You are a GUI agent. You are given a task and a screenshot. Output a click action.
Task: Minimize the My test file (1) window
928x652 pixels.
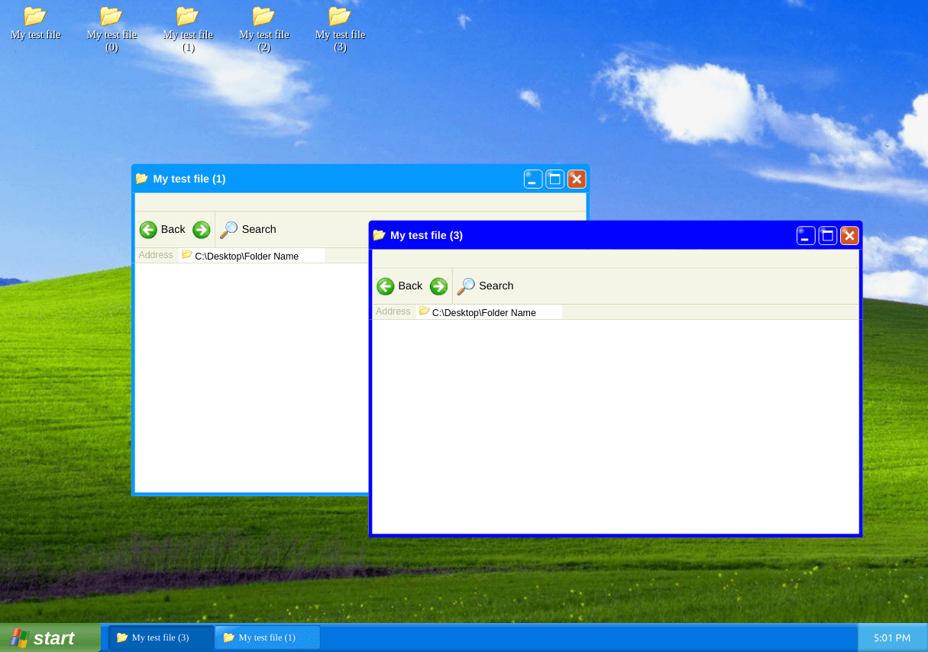coord(533,179)
